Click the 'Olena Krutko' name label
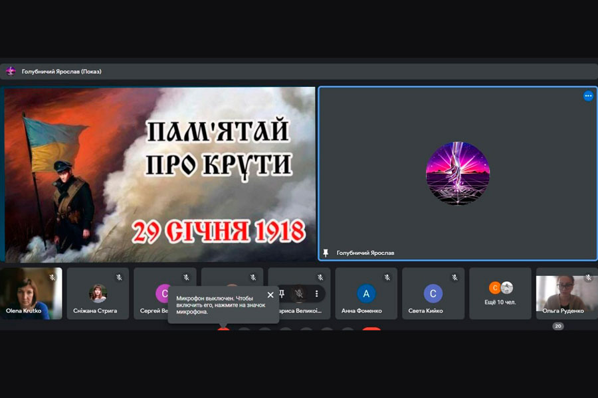Screen dimensions: 598x398 tap(24, 311)
